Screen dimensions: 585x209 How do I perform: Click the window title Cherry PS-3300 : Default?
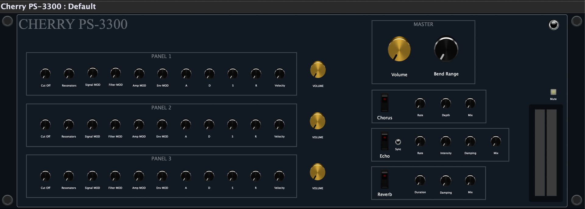pos(48,6)
